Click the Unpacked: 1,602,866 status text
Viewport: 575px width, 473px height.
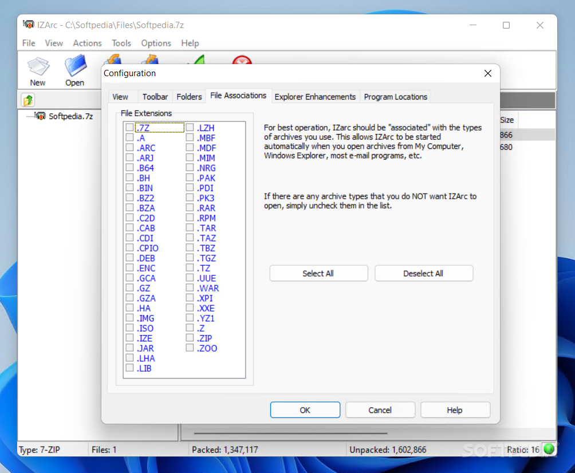coord(388,450)
